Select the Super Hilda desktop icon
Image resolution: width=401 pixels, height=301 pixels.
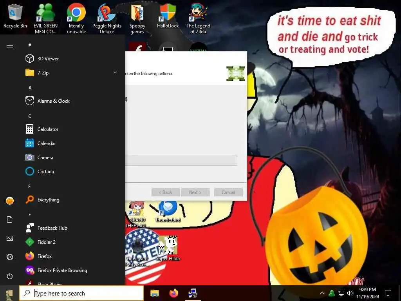click(168, 248)
